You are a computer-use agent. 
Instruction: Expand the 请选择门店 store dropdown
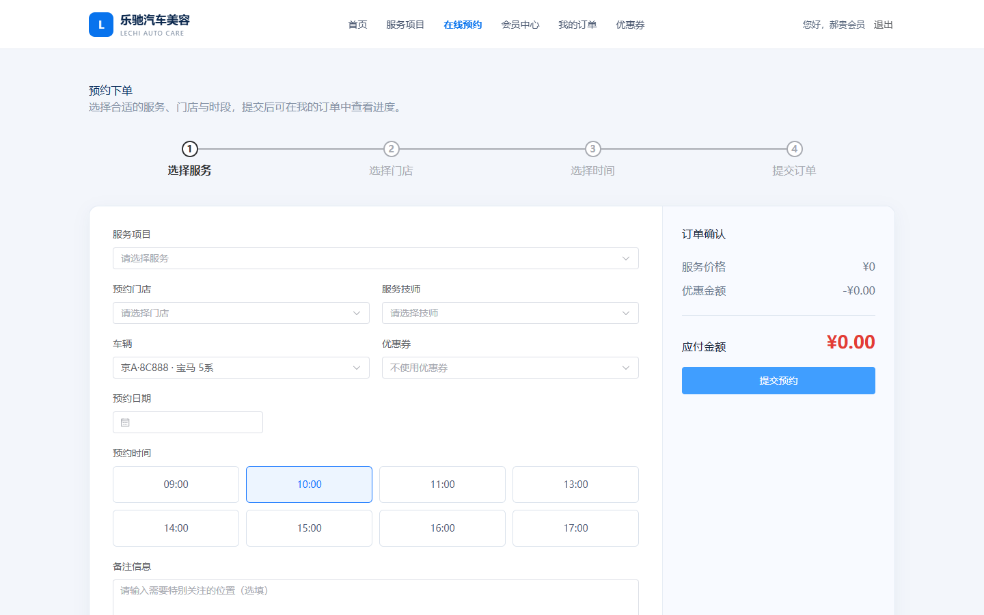[241, 313]
